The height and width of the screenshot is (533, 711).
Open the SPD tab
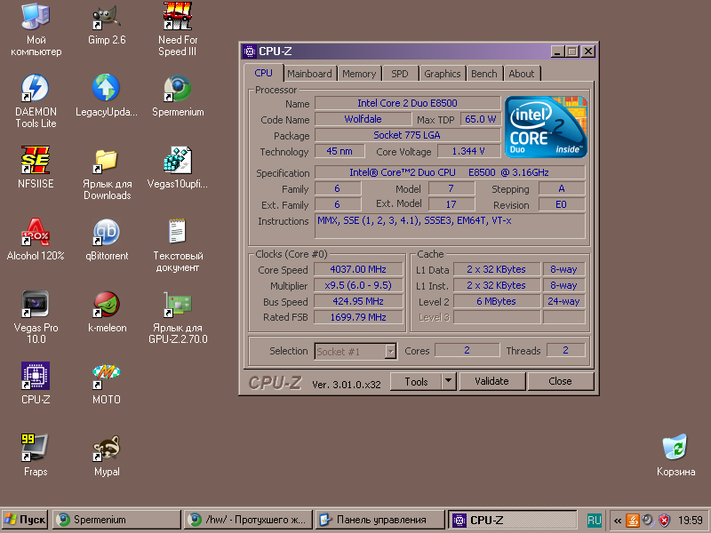point(399,74)
